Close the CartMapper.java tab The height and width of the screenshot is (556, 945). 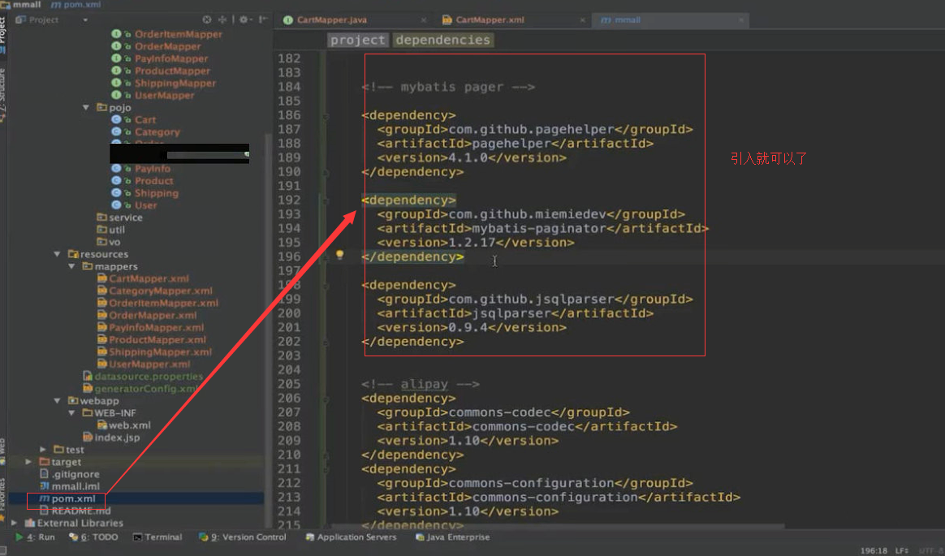(x=424, y=19)
